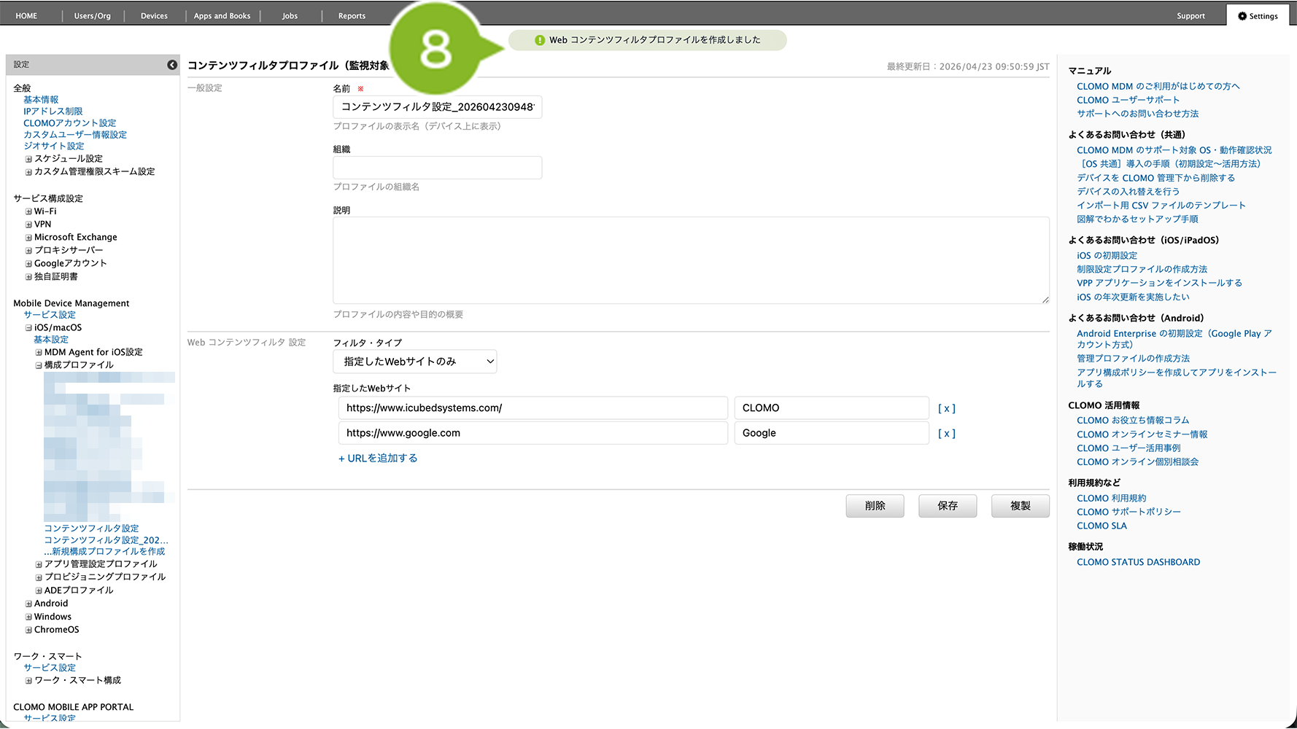Expand the Android tree node
The width and height of the screenshot is (1297, 729).
point(28,604)
